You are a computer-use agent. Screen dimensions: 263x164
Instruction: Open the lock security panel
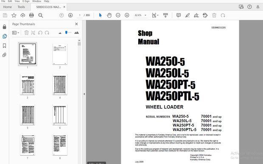coord(5,27)
